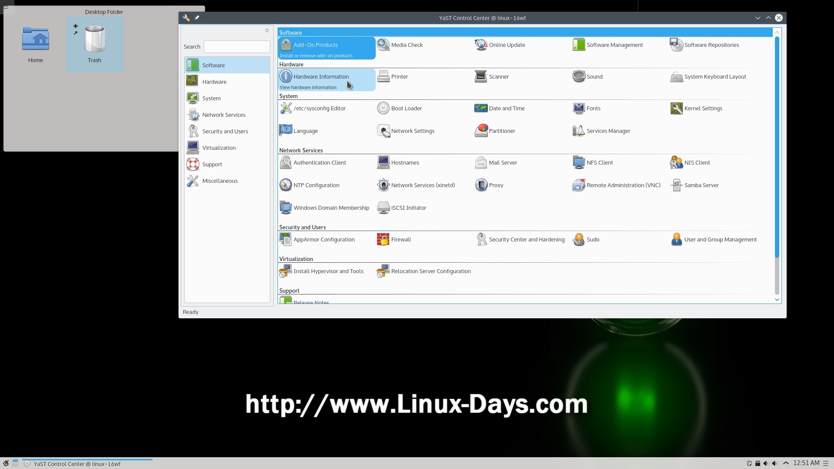Toggle YaST window pin on all desktops

(x=197, y=18)
